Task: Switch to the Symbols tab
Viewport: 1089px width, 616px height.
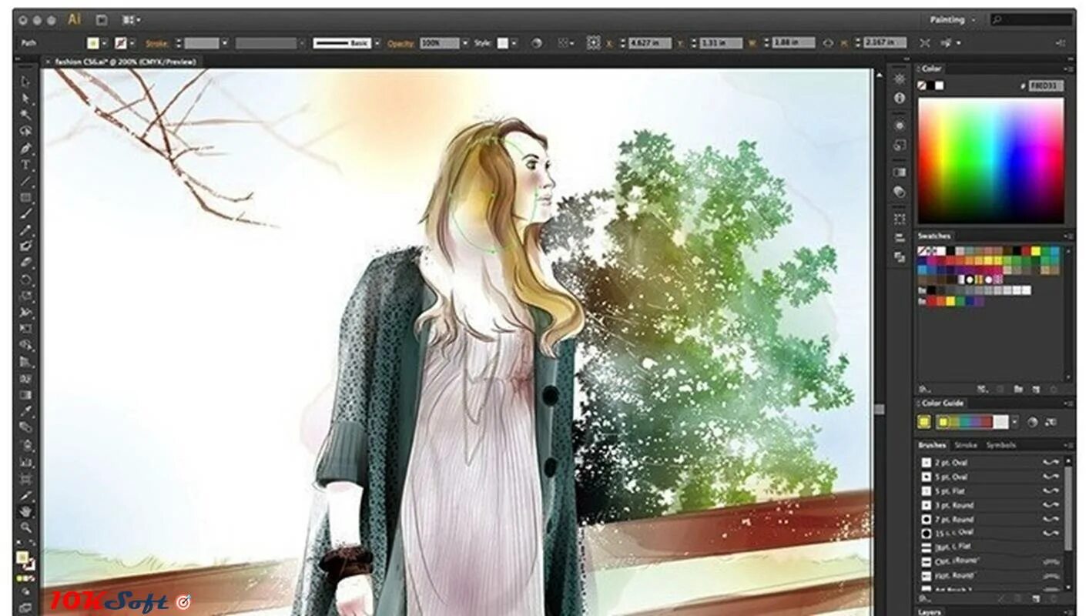Action: pyautogui.click(x=1001, y=445)
